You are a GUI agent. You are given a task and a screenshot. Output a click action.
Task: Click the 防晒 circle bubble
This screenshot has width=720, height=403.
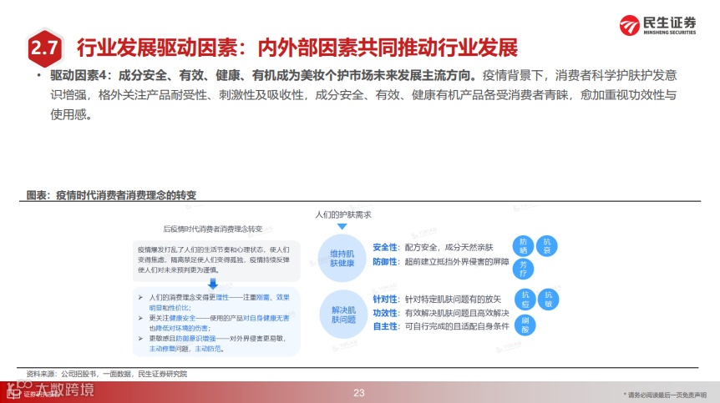point(523,246)
